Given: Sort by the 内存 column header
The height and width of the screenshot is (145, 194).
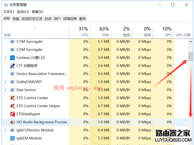Looking at the screenshot, I should pyautogui.click(x=101, y=32).
